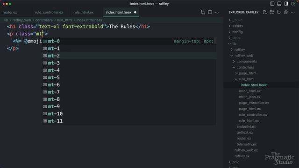Switch to rule_controller.ex tab
Viewport: 299px width, 168px height.
tap(49, 13)
